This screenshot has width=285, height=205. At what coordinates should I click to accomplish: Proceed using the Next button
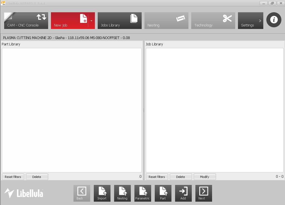(203, 193)
